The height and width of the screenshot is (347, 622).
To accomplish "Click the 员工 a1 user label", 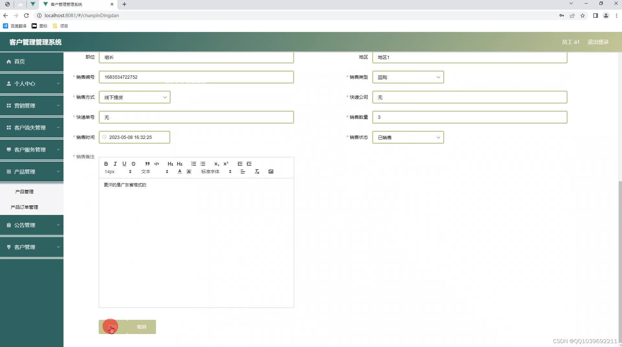I will [x=570, y=42].
